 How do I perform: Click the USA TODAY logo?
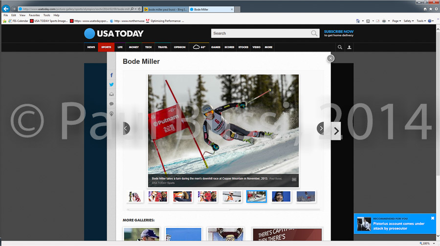[114, 34]
